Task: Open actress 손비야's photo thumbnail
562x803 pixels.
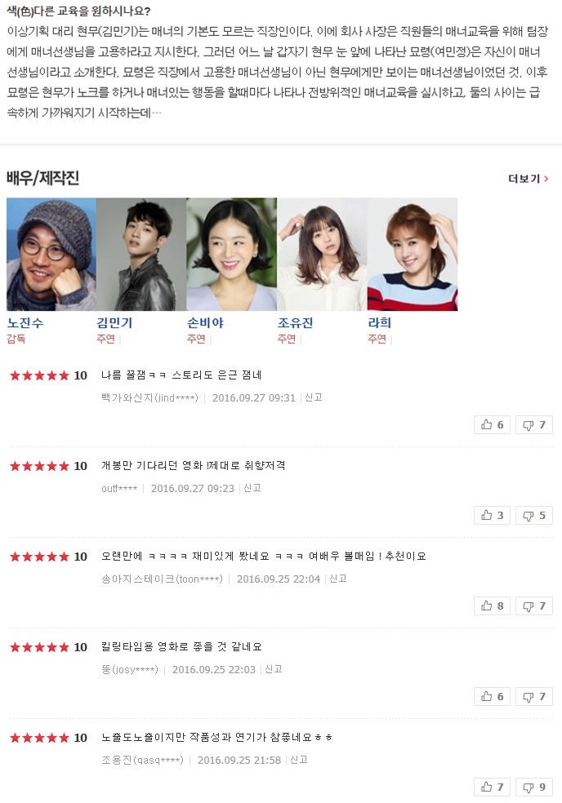Action: 232,255
